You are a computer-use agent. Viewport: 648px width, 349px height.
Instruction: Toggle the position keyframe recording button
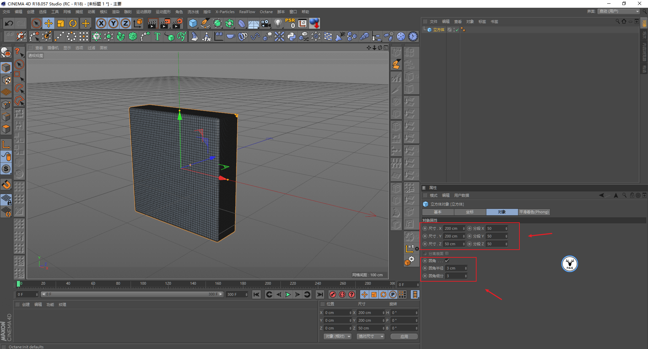(364, 294)
